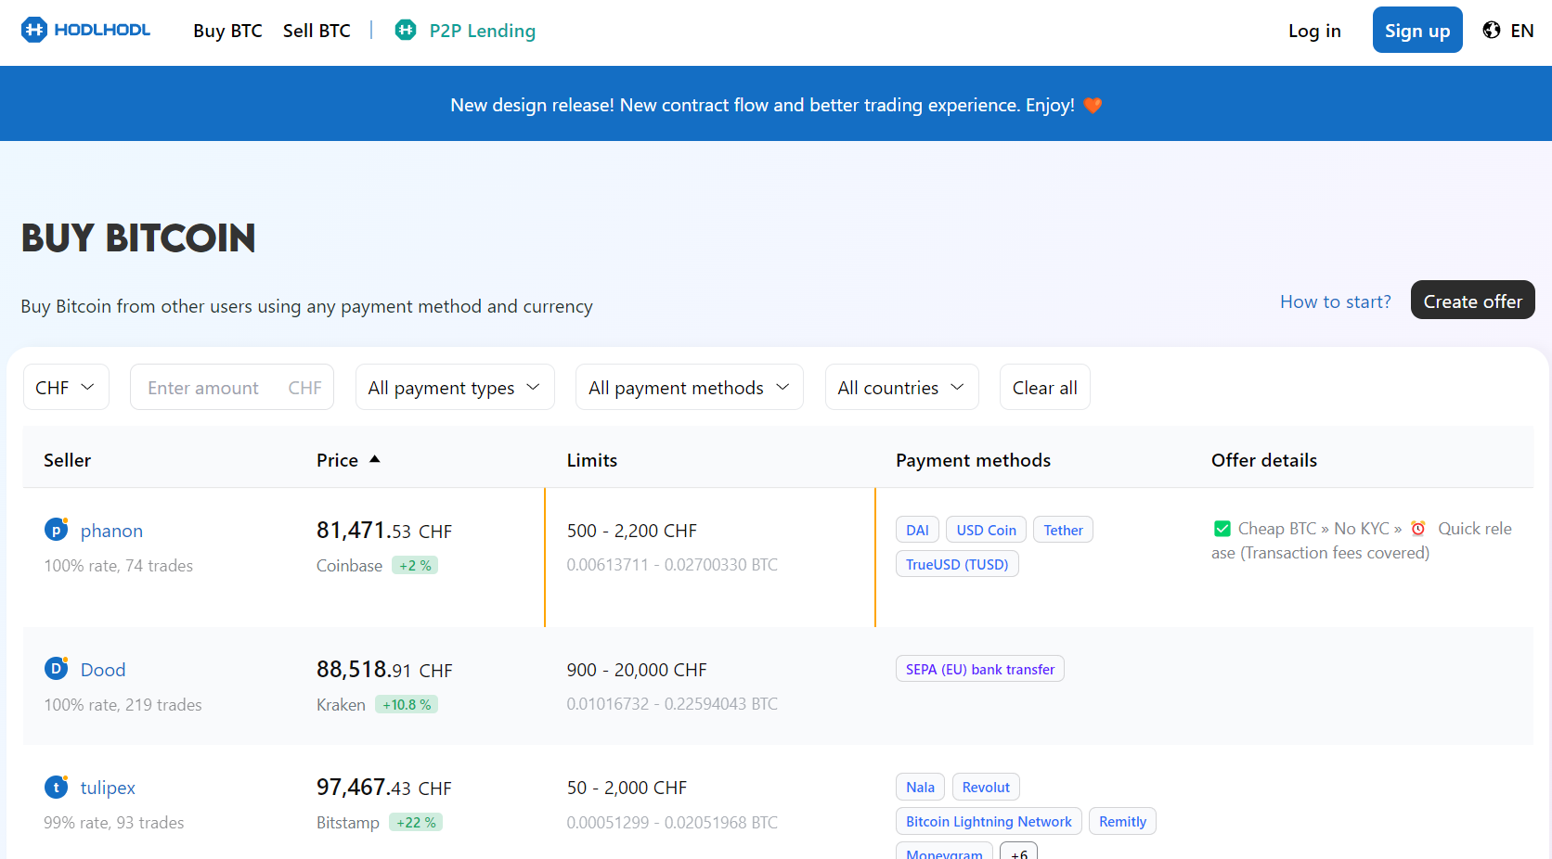Click the text 100% rate, 219 trades
1552x859 pixels.
point(123,705)
